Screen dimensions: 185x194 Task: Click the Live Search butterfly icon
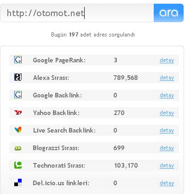click(x=18, y=130)
